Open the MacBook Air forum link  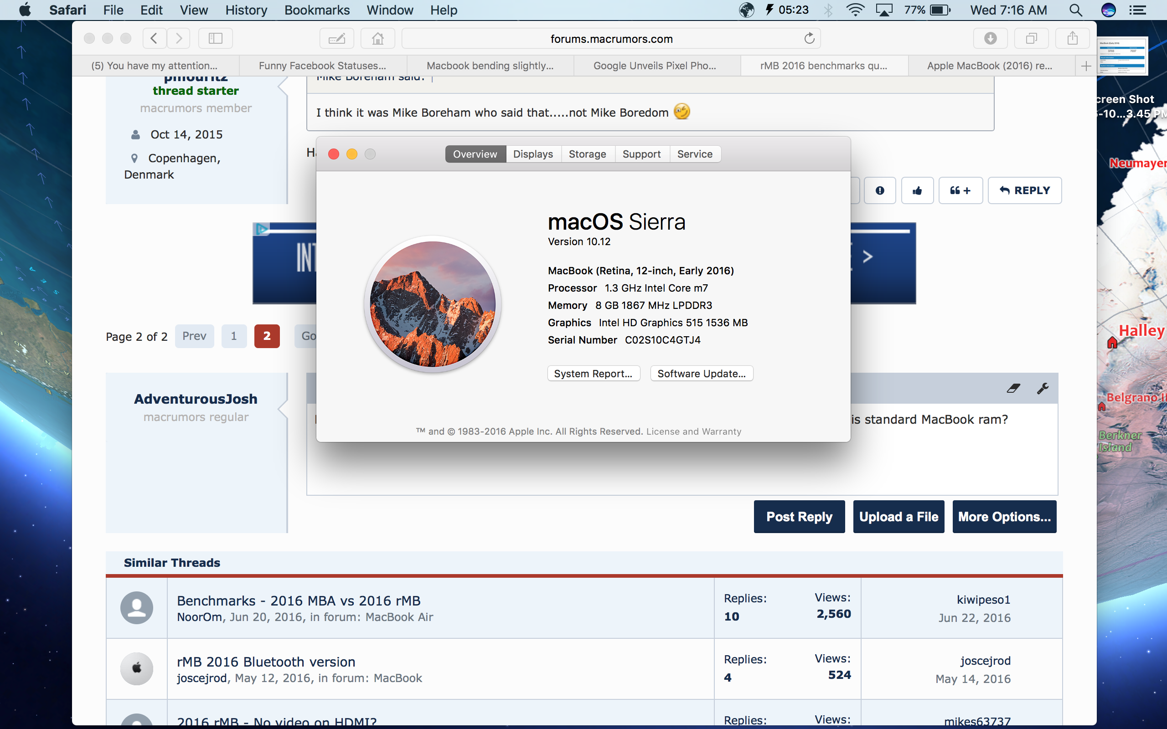point(399,617)
